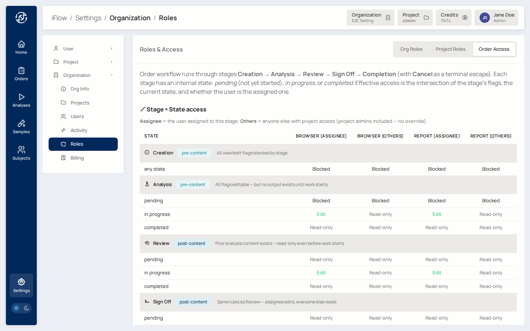The image size is (530, 331).
Task: Open the Organization E2E Testing selector
Action: [370, 18]
